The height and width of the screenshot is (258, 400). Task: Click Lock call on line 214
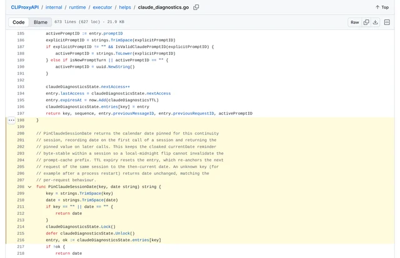tap(106, 227)
